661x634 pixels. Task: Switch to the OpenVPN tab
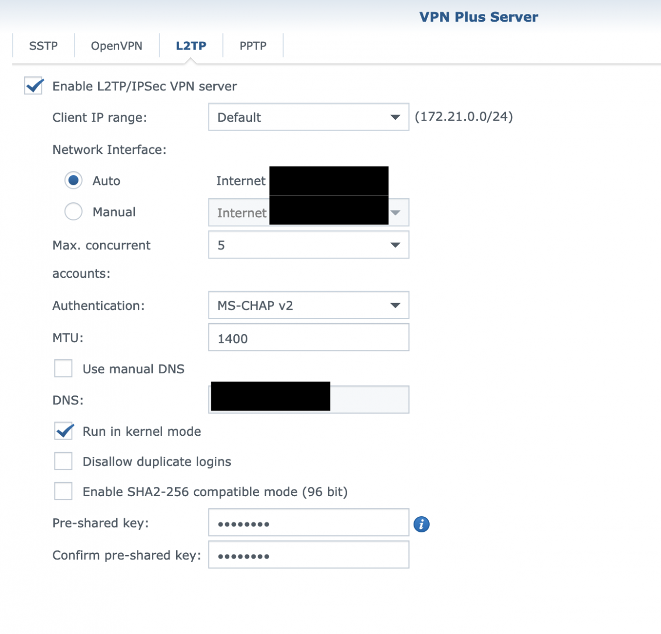tap(117, 46)
